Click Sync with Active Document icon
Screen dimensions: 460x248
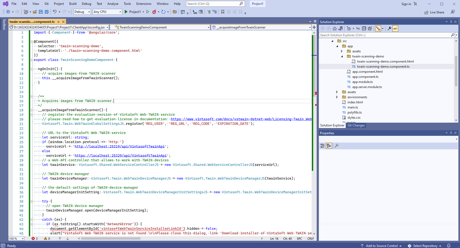pos(358,28)
